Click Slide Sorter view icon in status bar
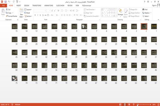 tap(125, 104)
